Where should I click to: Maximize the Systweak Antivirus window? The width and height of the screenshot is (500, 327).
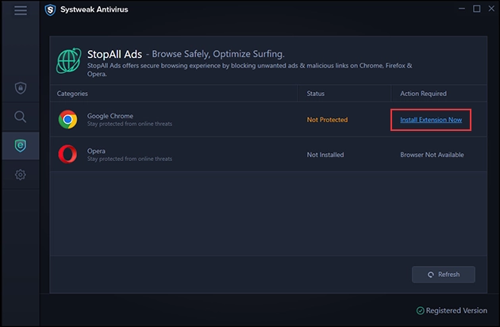[476, 10]
